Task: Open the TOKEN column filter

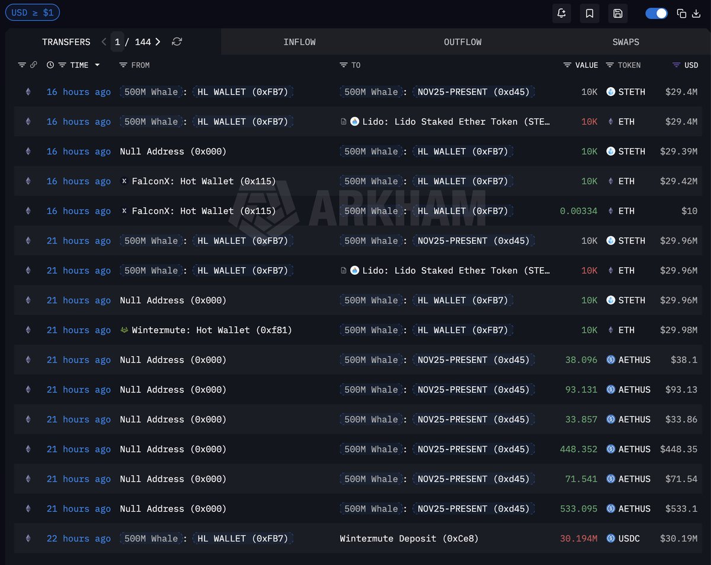Action: (x=610, y=65)
